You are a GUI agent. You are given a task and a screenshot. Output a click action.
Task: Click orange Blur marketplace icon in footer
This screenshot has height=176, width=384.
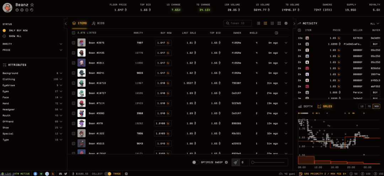point(53,174)
